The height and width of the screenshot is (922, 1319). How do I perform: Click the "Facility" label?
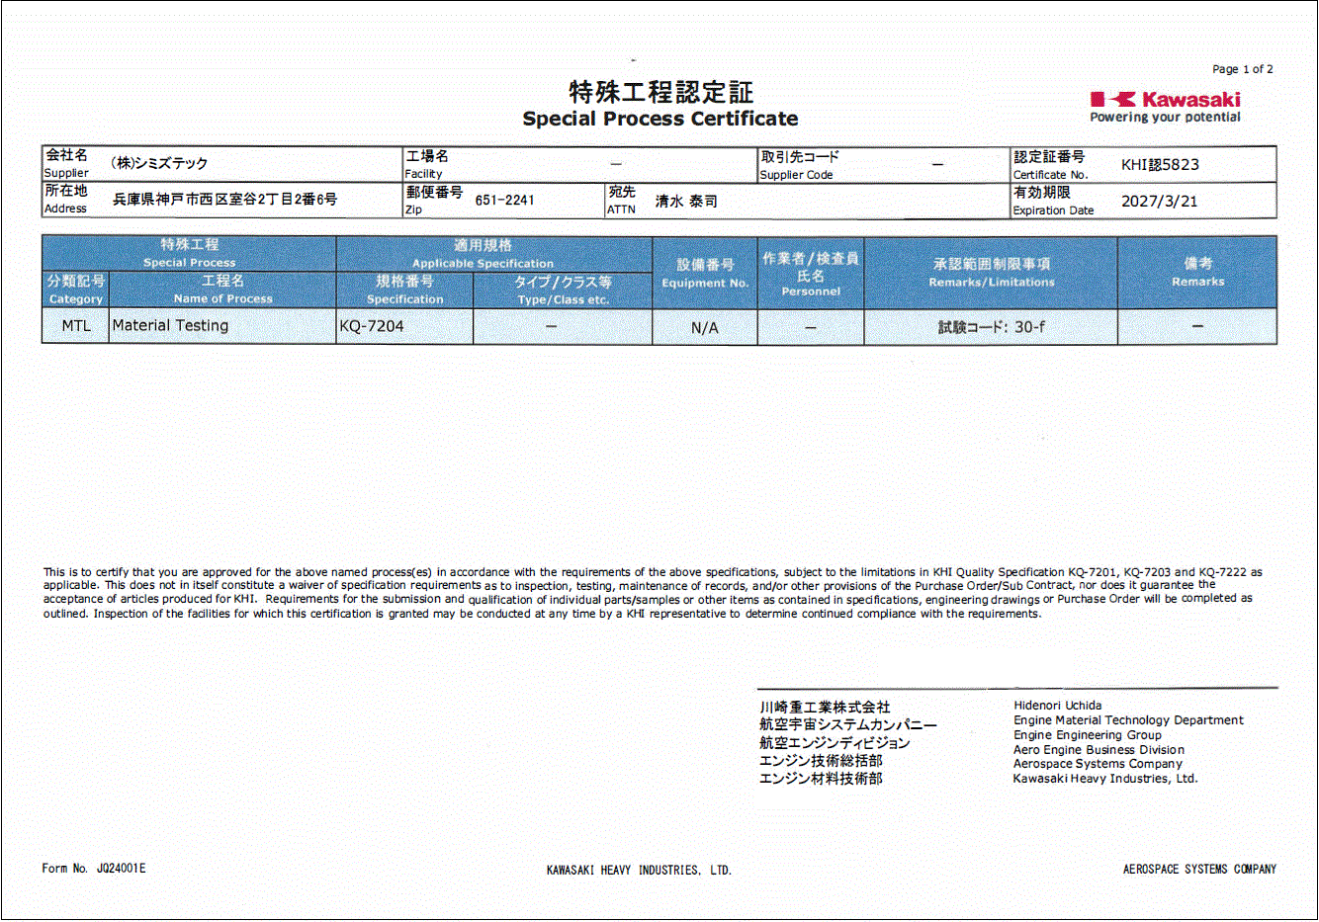coord(423,174)
